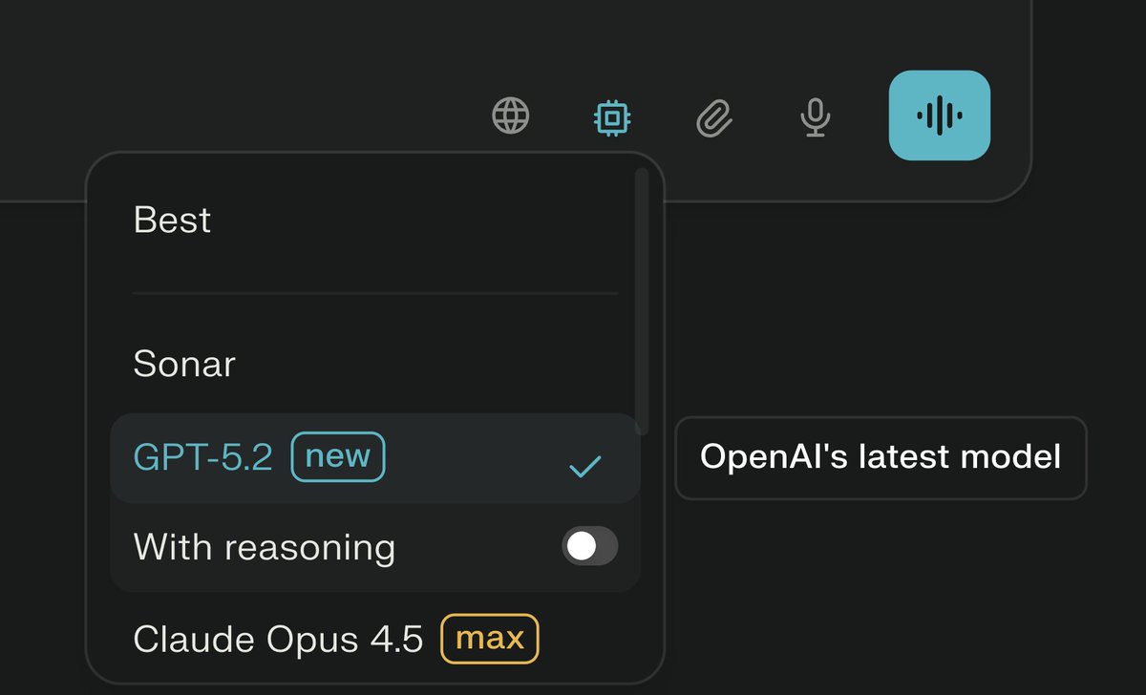The width and height of the screenshot is (1146, 695).
Task: Launch voice mode with the waveform button
Action: pyautogui.click(x=939, y=116)
